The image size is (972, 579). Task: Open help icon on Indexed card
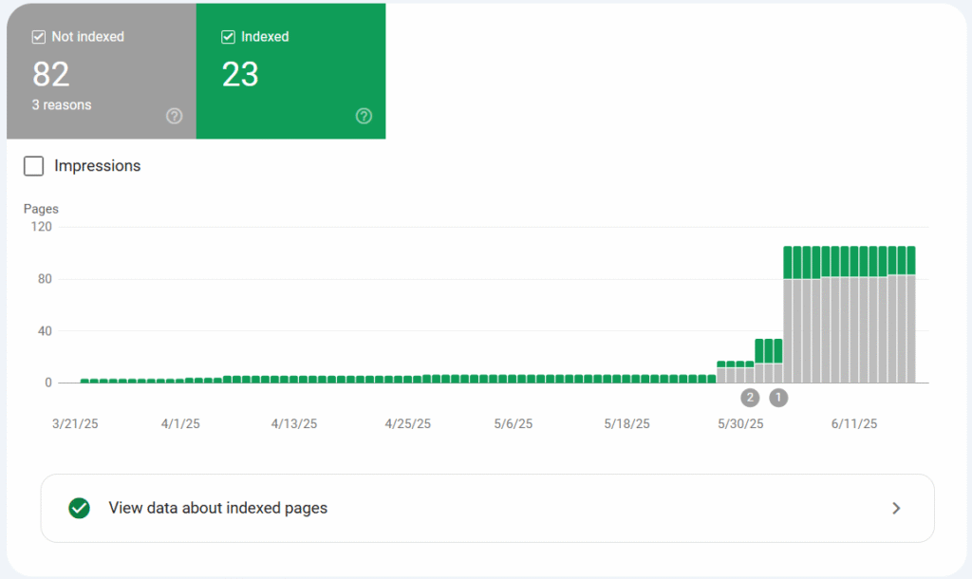(364, 116)
